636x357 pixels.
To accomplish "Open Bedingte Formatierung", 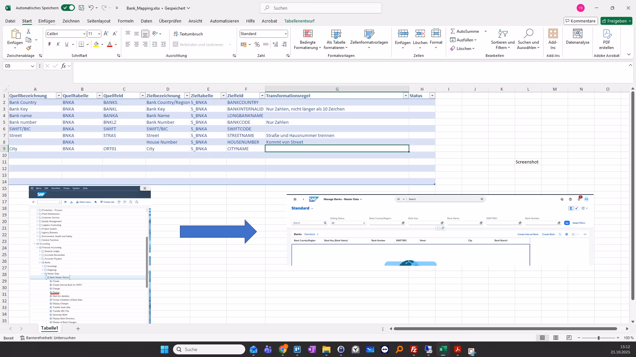I will (307, 39).
